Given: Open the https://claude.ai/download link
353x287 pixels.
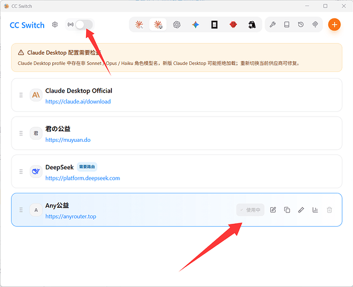Looking at the screenshot, I should point(78,102).
